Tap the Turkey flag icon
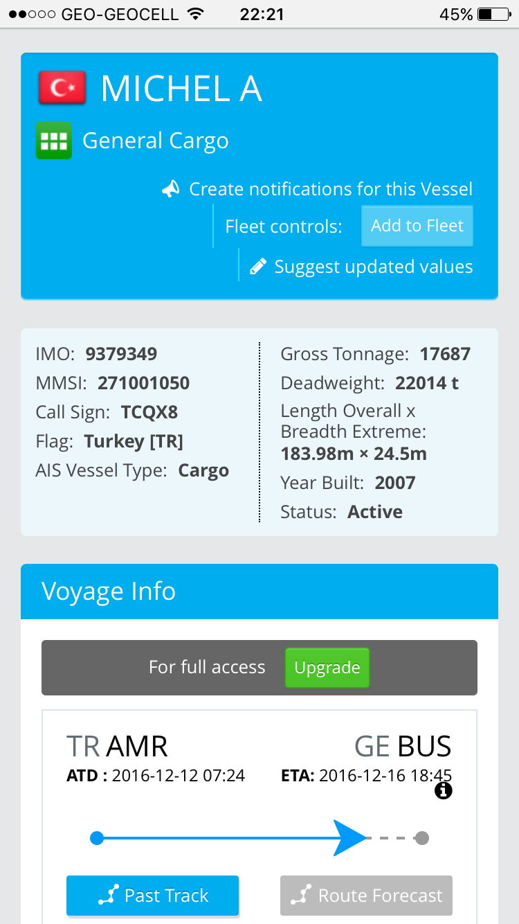 (62, 88)
